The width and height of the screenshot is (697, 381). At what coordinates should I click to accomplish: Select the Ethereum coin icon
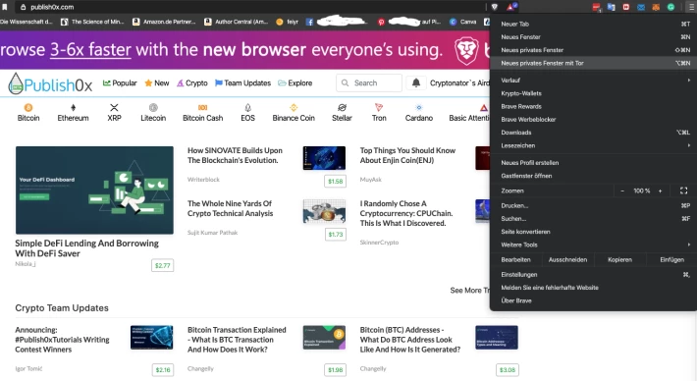73,108
